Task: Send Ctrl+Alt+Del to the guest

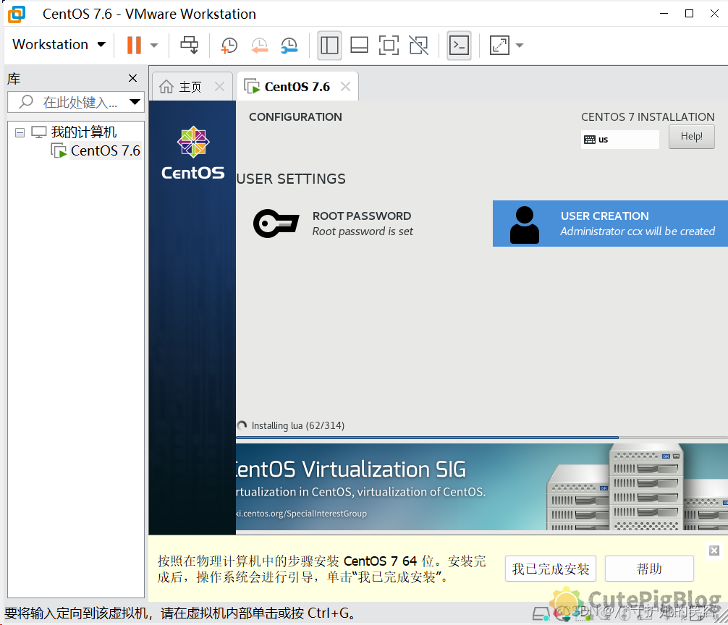Action: (189, 45)
